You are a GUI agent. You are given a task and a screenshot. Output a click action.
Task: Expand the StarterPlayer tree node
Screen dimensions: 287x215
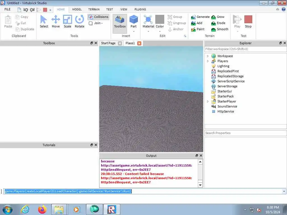[208, 101]
